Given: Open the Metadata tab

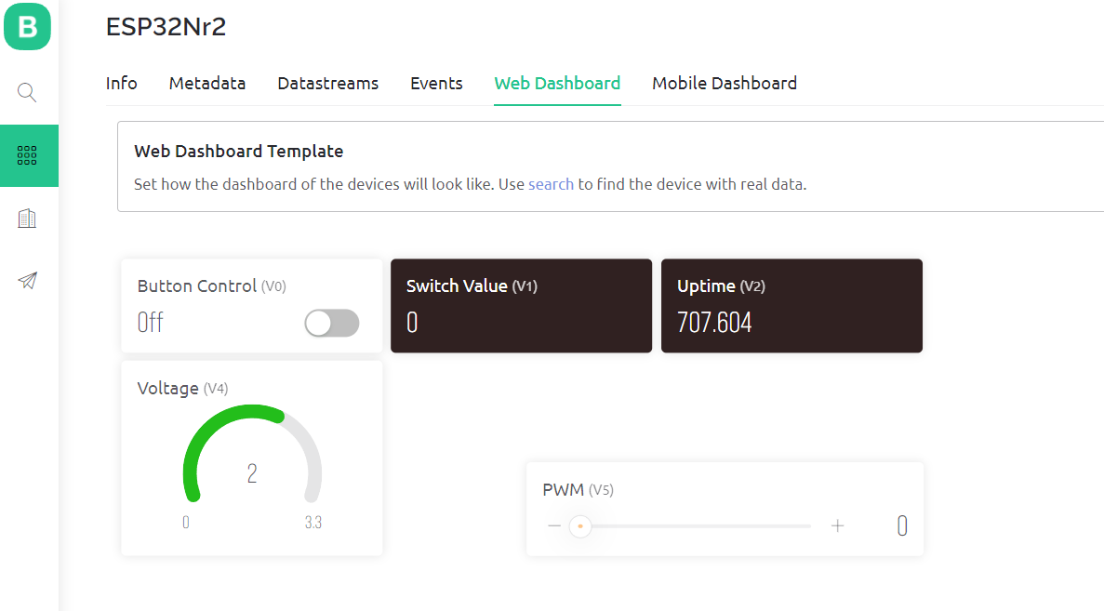Looking at the screenshot, I should click(207, 84).
